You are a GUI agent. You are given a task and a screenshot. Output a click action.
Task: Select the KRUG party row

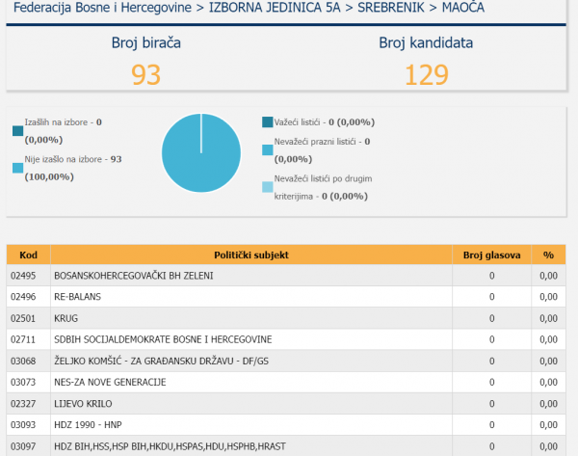(x=286, y=318)
